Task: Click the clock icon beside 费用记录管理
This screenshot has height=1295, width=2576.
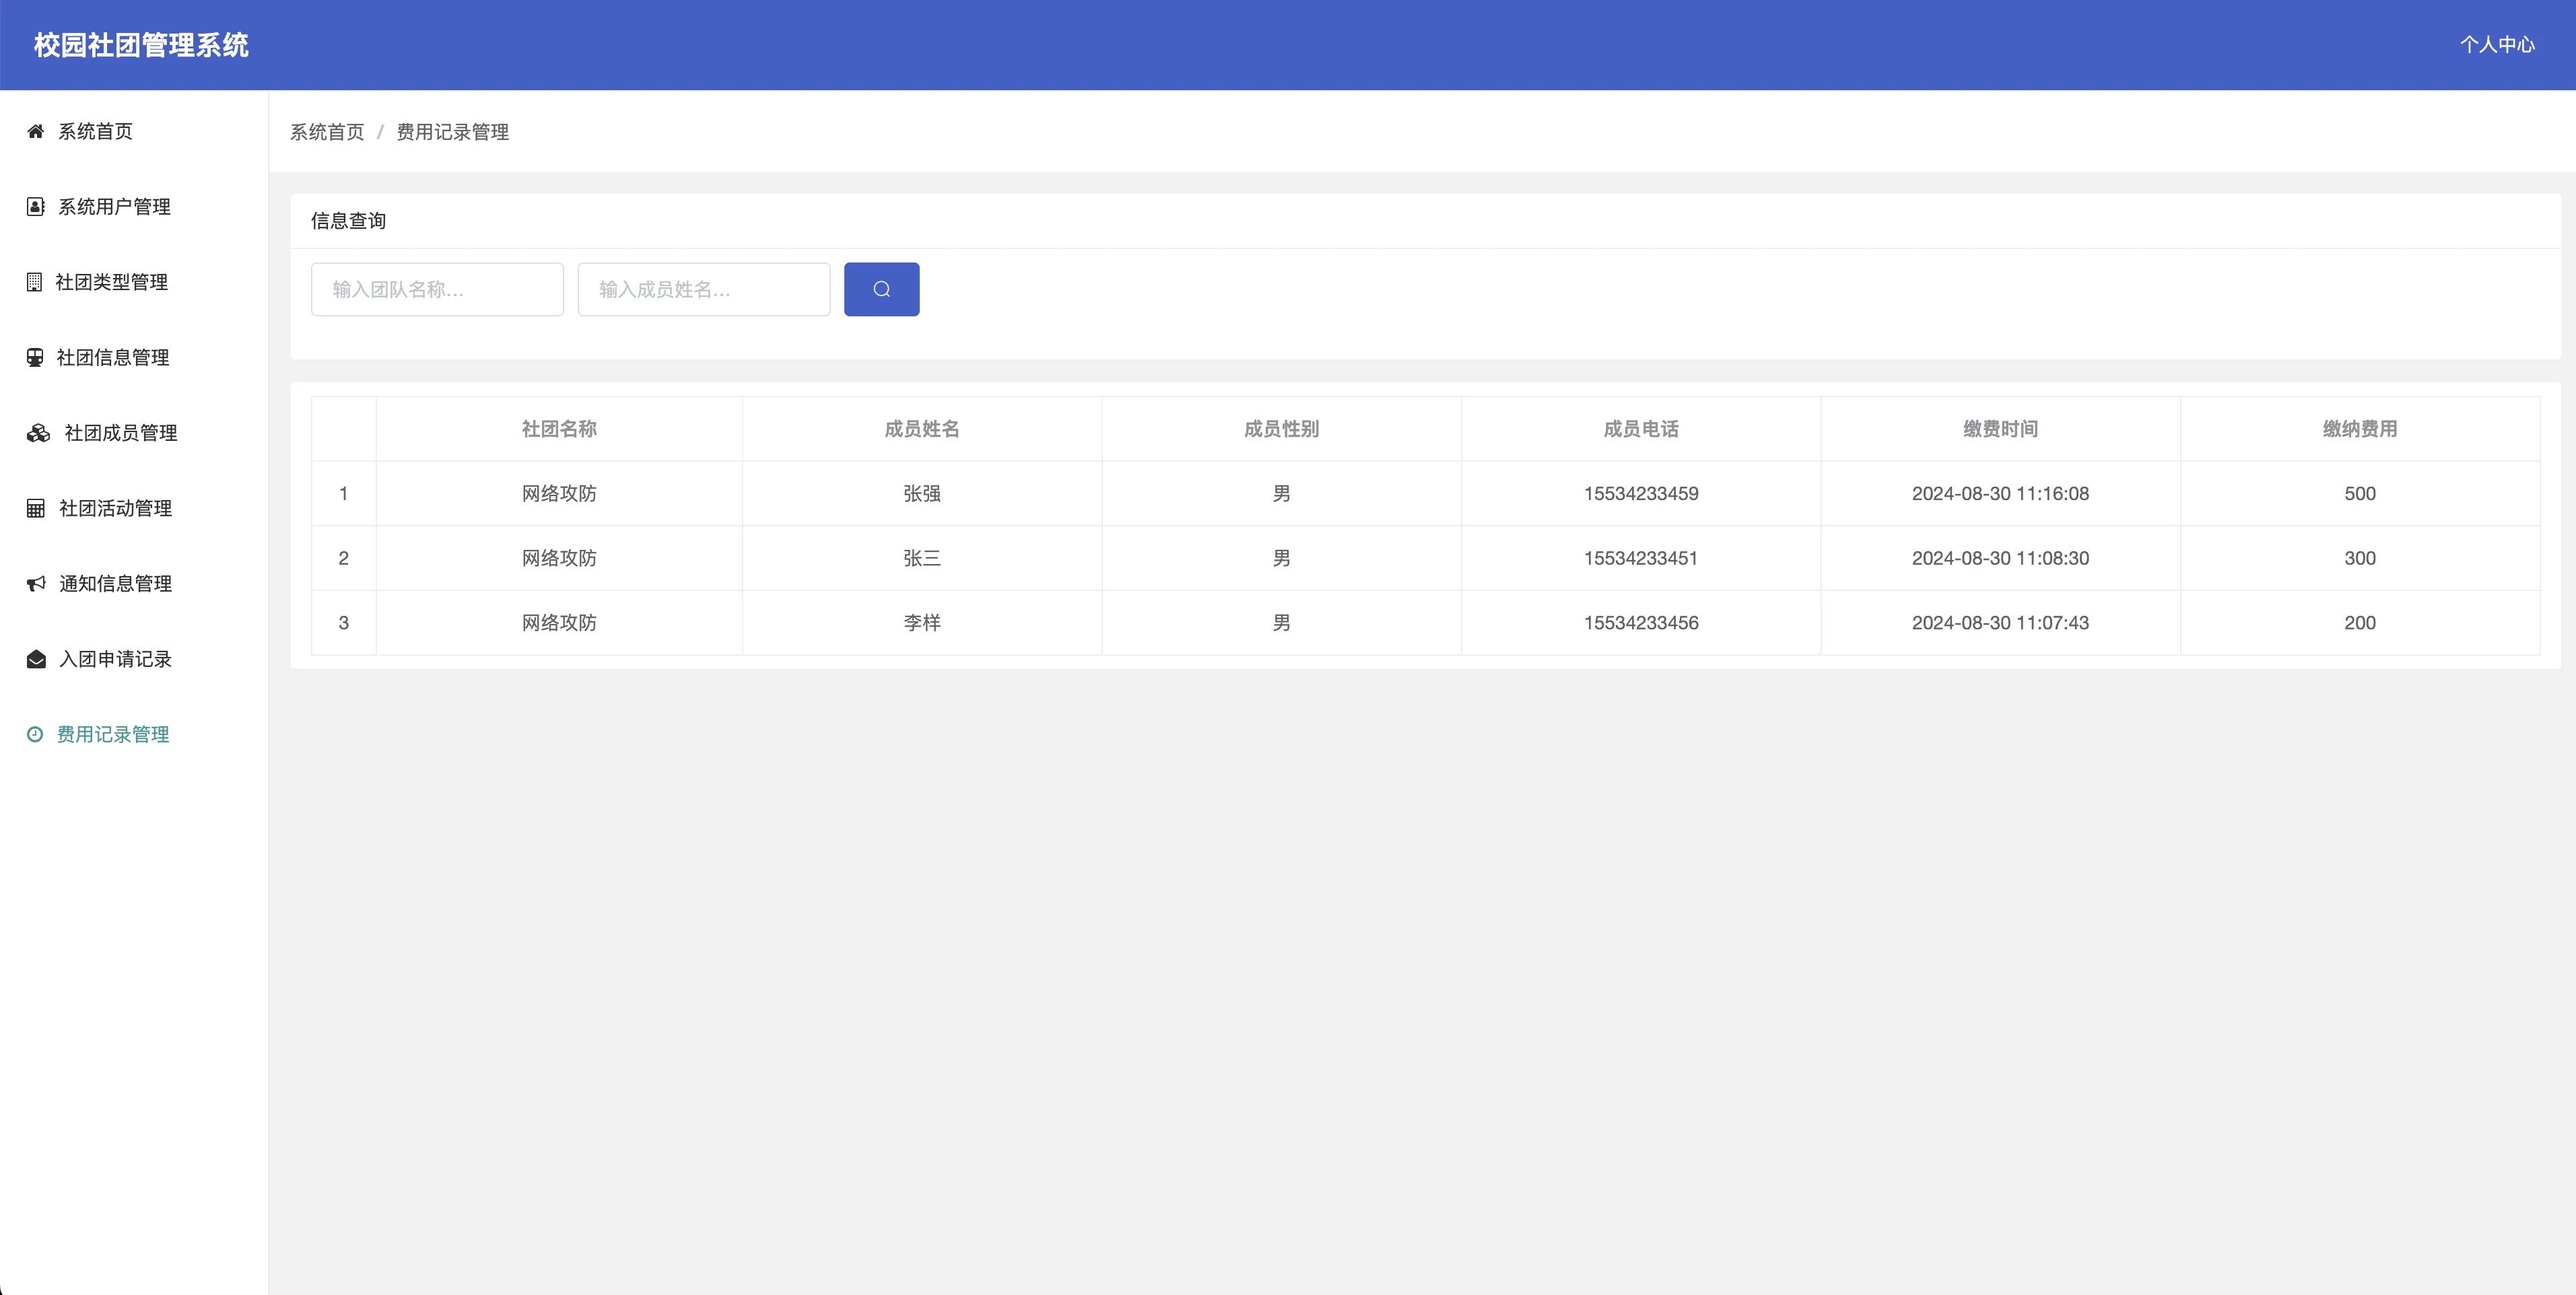Action: click(x=35, y=734)
